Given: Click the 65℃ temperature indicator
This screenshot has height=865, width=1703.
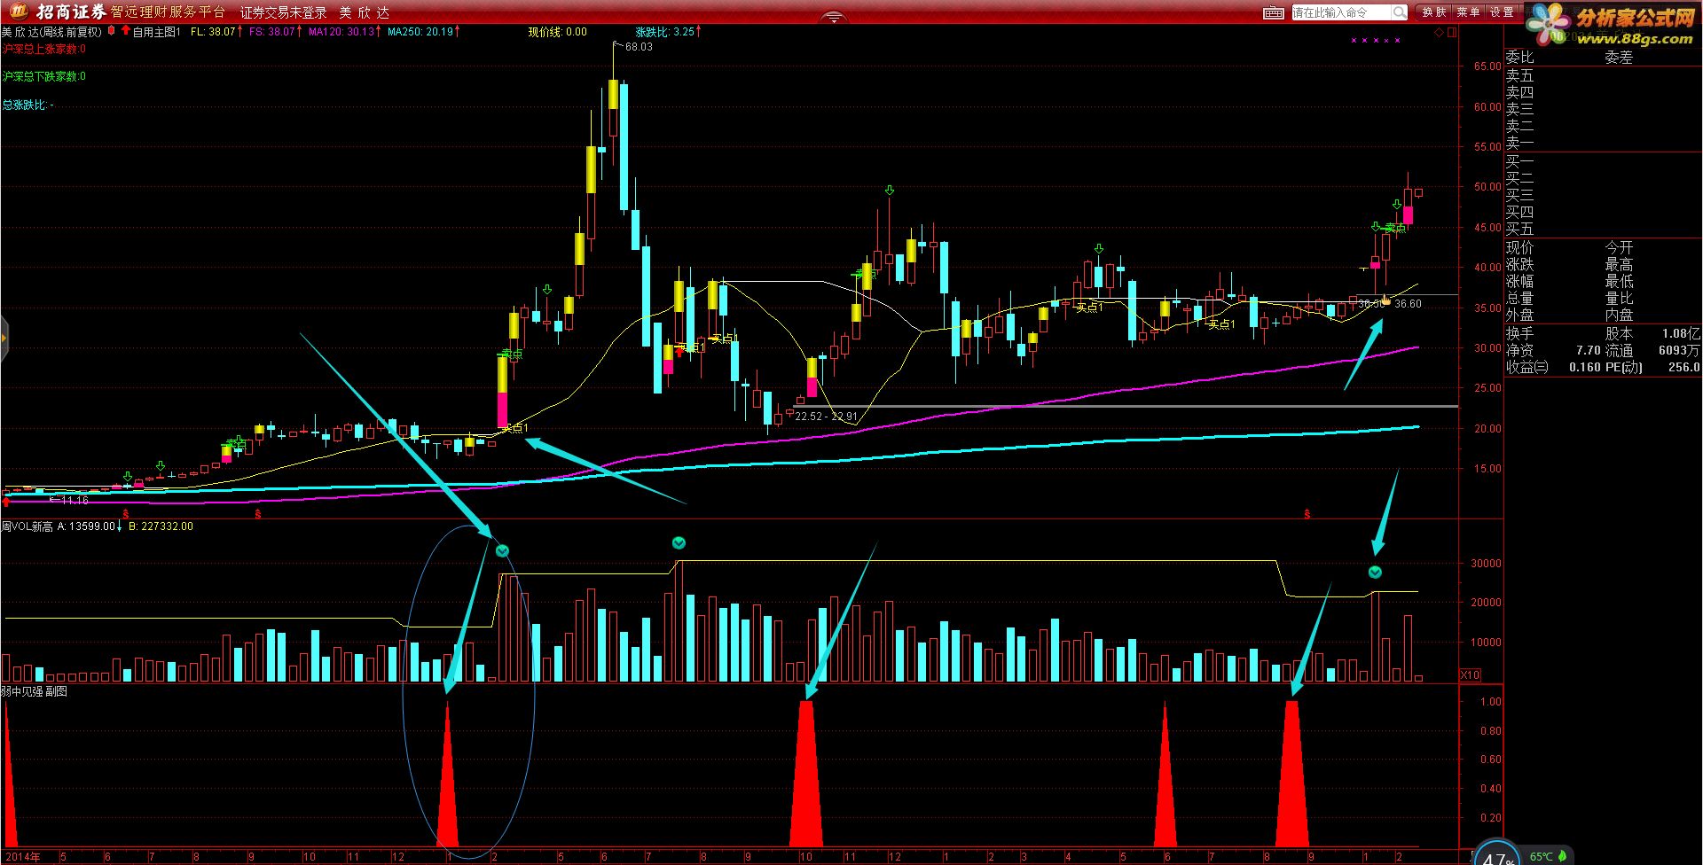Looking at the screenshot, I should tap(1542, 856).
